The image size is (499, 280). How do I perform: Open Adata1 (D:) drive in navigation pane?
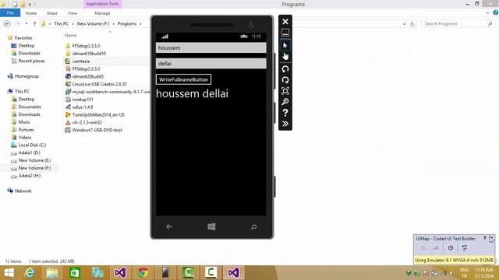tap(30, 152)
